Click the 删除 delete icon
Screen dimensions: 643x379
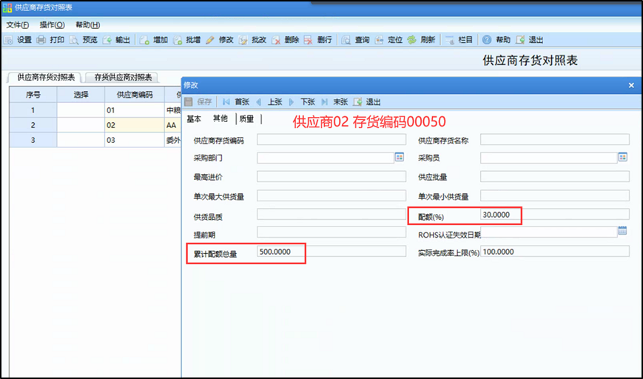[x=276, y=40]
